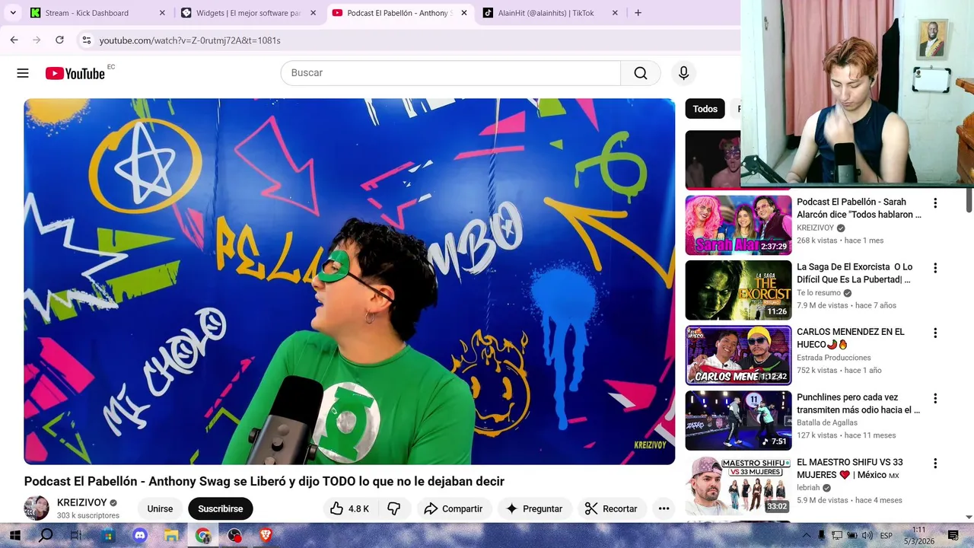The height and width of the screenshot is (548, 974).
Task: Open La Saga De El Exorcista title
Action: pyautogui.click(x=855, y=273)
